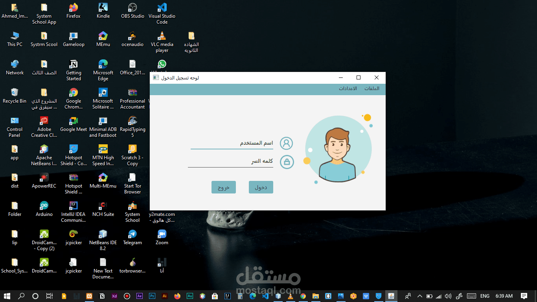Select the Telegram desktop icon
Image resolution: width=537 pixels, height=302 pixels.
(132, 237)
